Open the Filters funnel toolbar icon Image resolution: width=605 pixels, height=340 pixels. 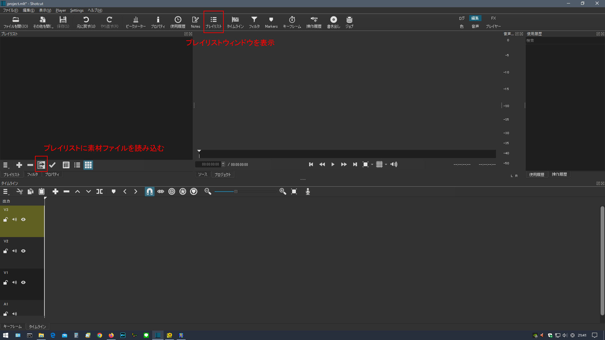coord(254,22)
